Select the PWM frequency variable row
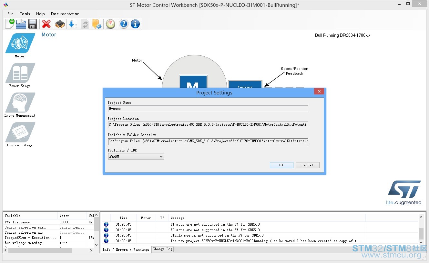This screenshot has width=429, height=263. pyautogui.click(x=48, y=222)
